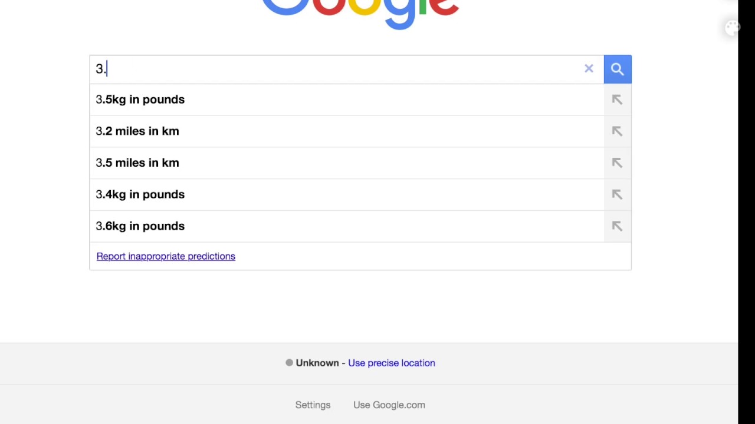Click the blue magnifier search button
Image resolution: width=755 pixels, height=424 pixels.
pos(617,69)
